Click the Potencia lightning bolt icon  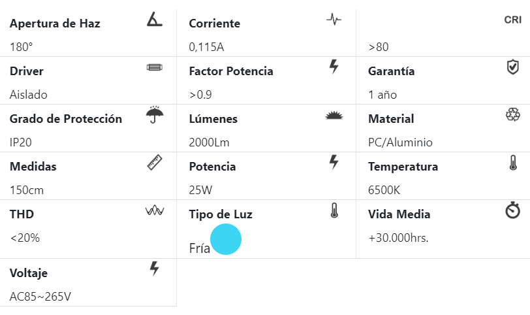click(334, 162)
